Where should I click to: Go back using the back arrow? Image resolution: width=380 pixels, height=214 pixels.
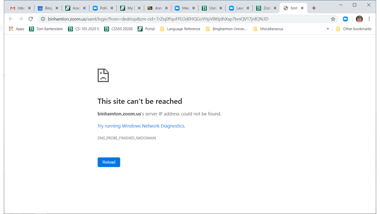(11, 19)
